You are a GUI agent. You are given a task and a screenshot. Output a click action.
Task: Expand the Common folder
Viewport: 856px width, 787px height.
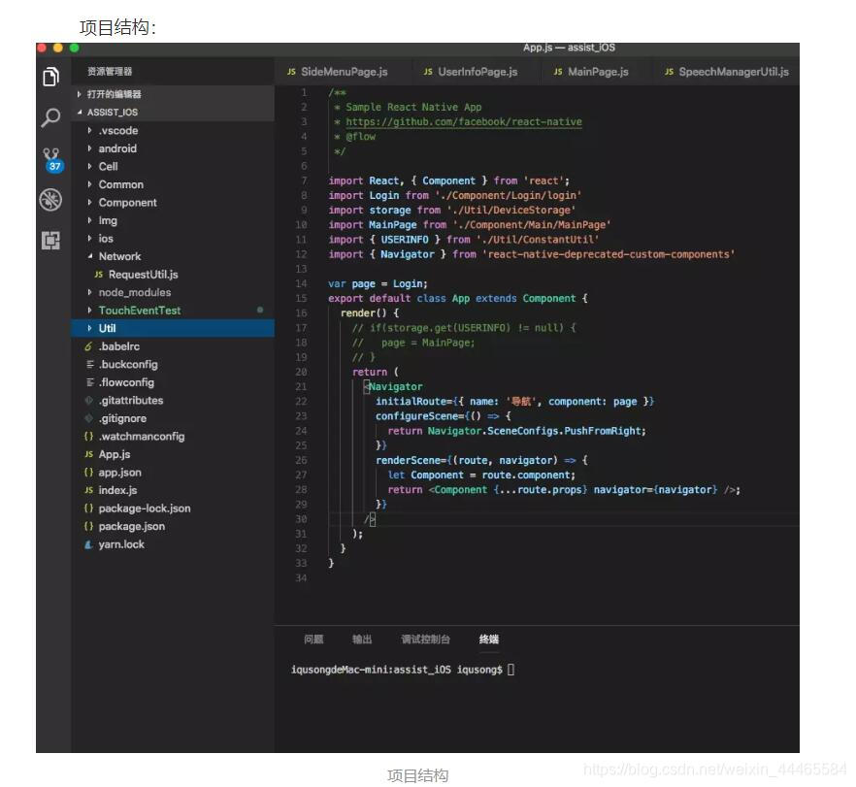90,184
